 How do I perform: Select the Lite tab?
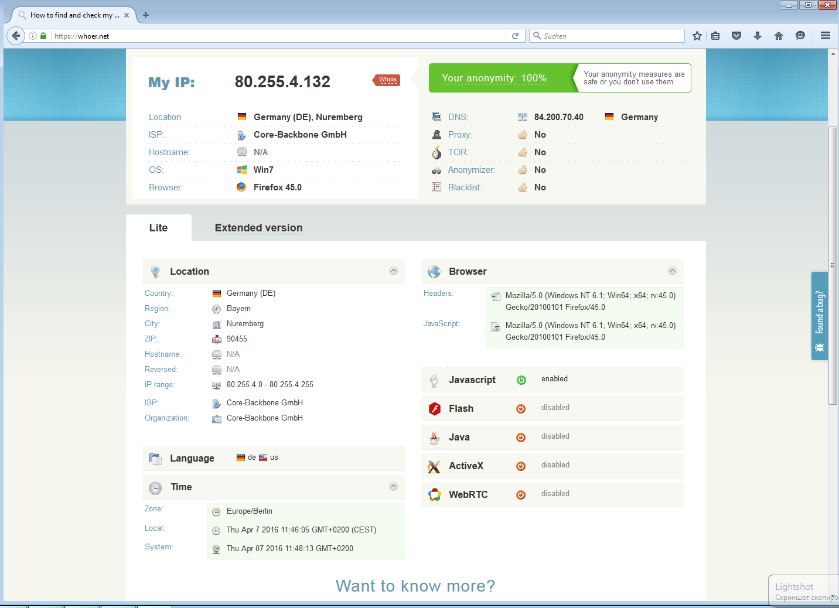(158, 228)
